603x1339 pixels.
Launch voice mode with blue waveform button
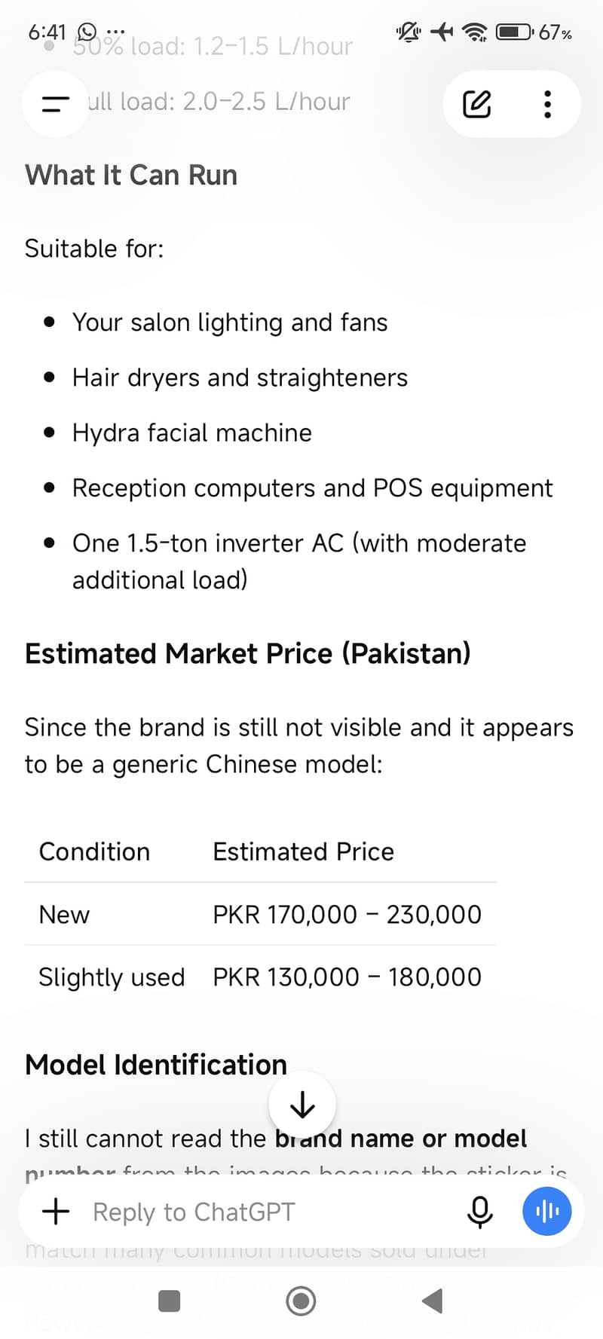pos(547,1211)
